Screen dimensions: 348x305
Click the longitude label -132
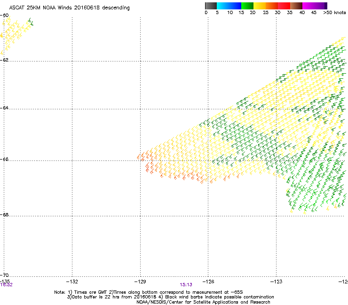pos(72,282)
